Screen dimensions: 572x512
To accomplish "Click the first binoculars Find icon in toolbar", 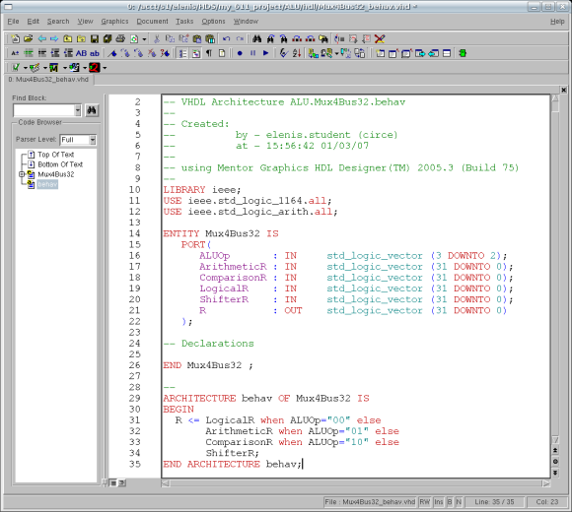I will [x=256, y=38].
